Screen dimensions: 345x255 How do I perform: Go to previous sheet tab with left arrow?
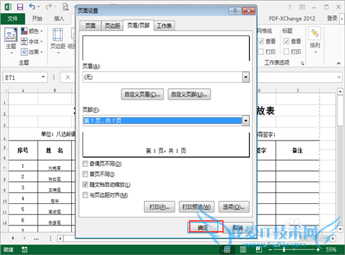(12, 238)
